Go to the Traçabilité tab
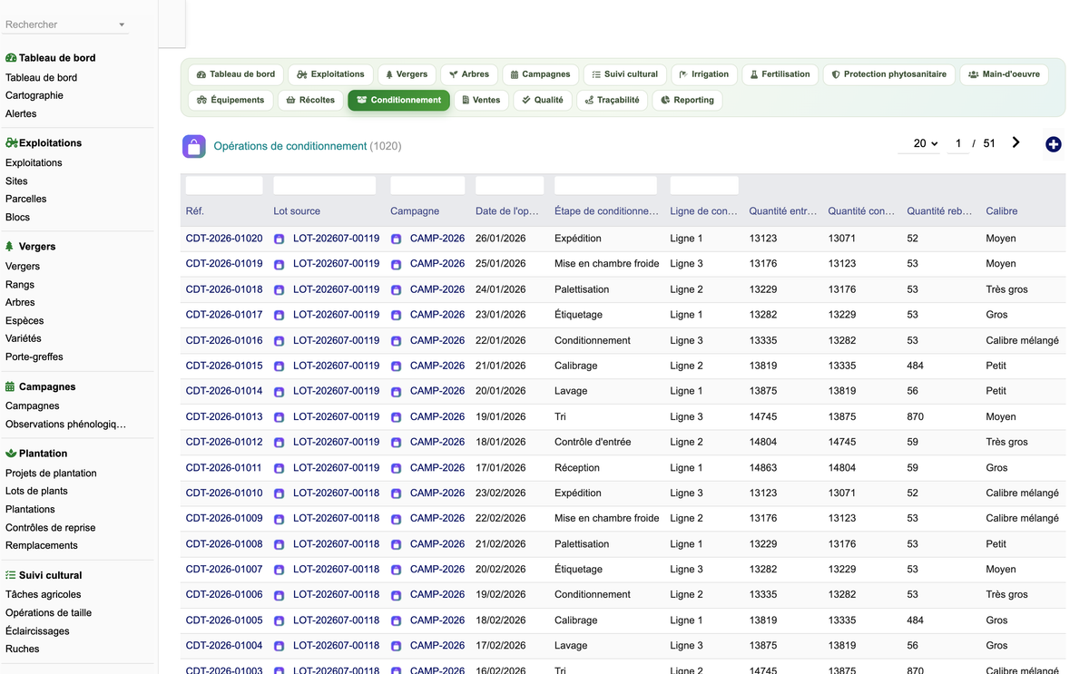The width and height of the screenshot is (1089, 674). click(613, 100)
